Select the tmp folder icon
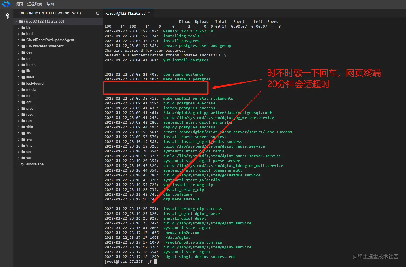Screen dimensions: 406x267 23,146
